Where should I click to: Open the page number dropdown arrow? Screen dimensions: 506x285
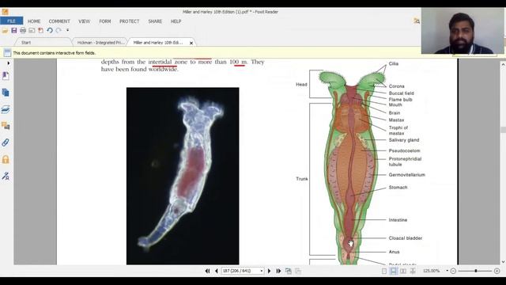coord(262,271)
